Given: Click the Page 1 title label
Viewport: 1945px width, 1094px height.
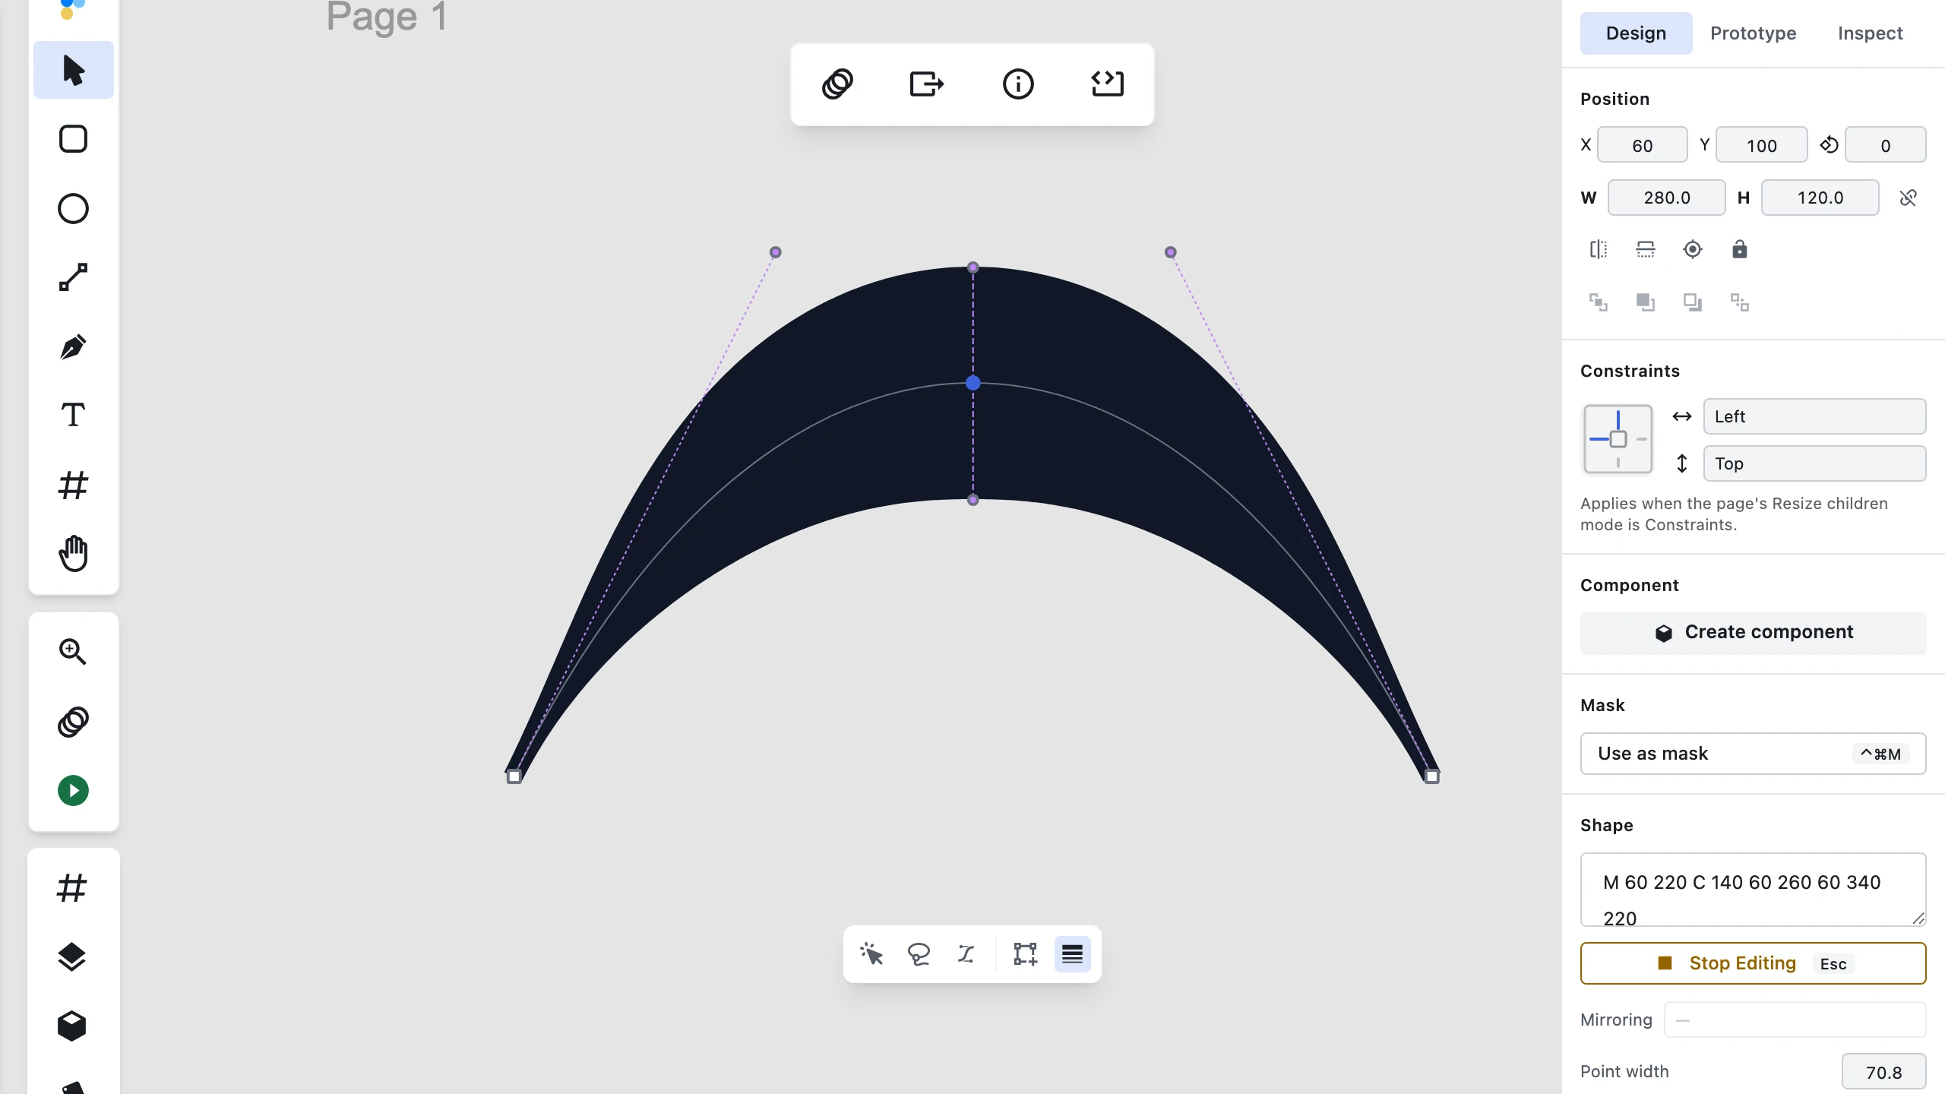Looking at the screenshot, I should point(387,17).
